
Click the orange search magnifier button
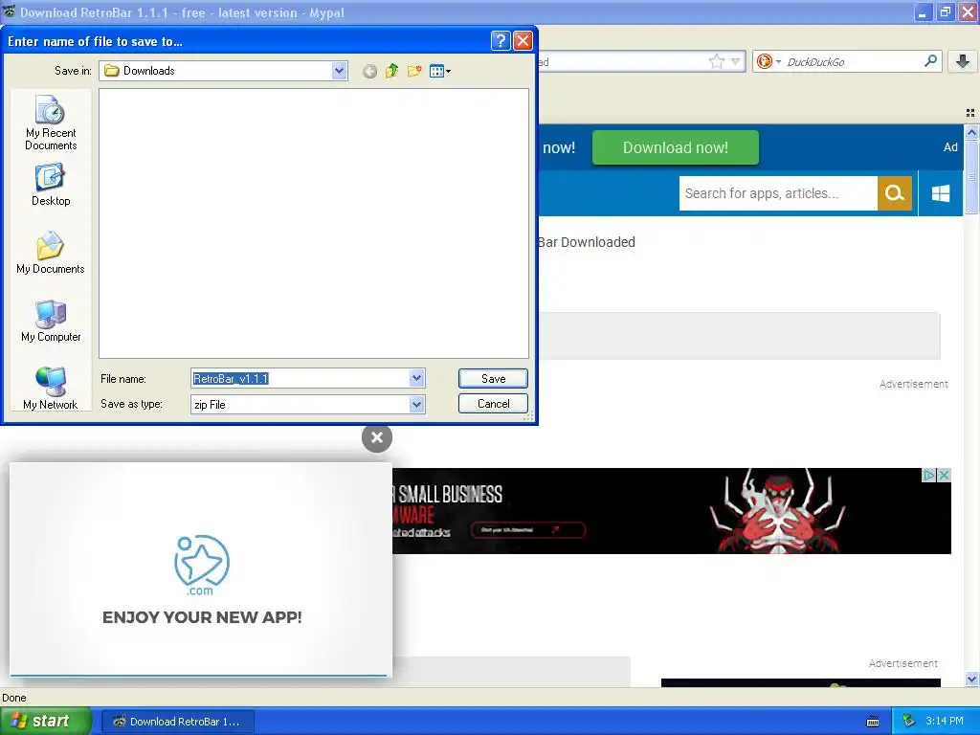[895, 193]
